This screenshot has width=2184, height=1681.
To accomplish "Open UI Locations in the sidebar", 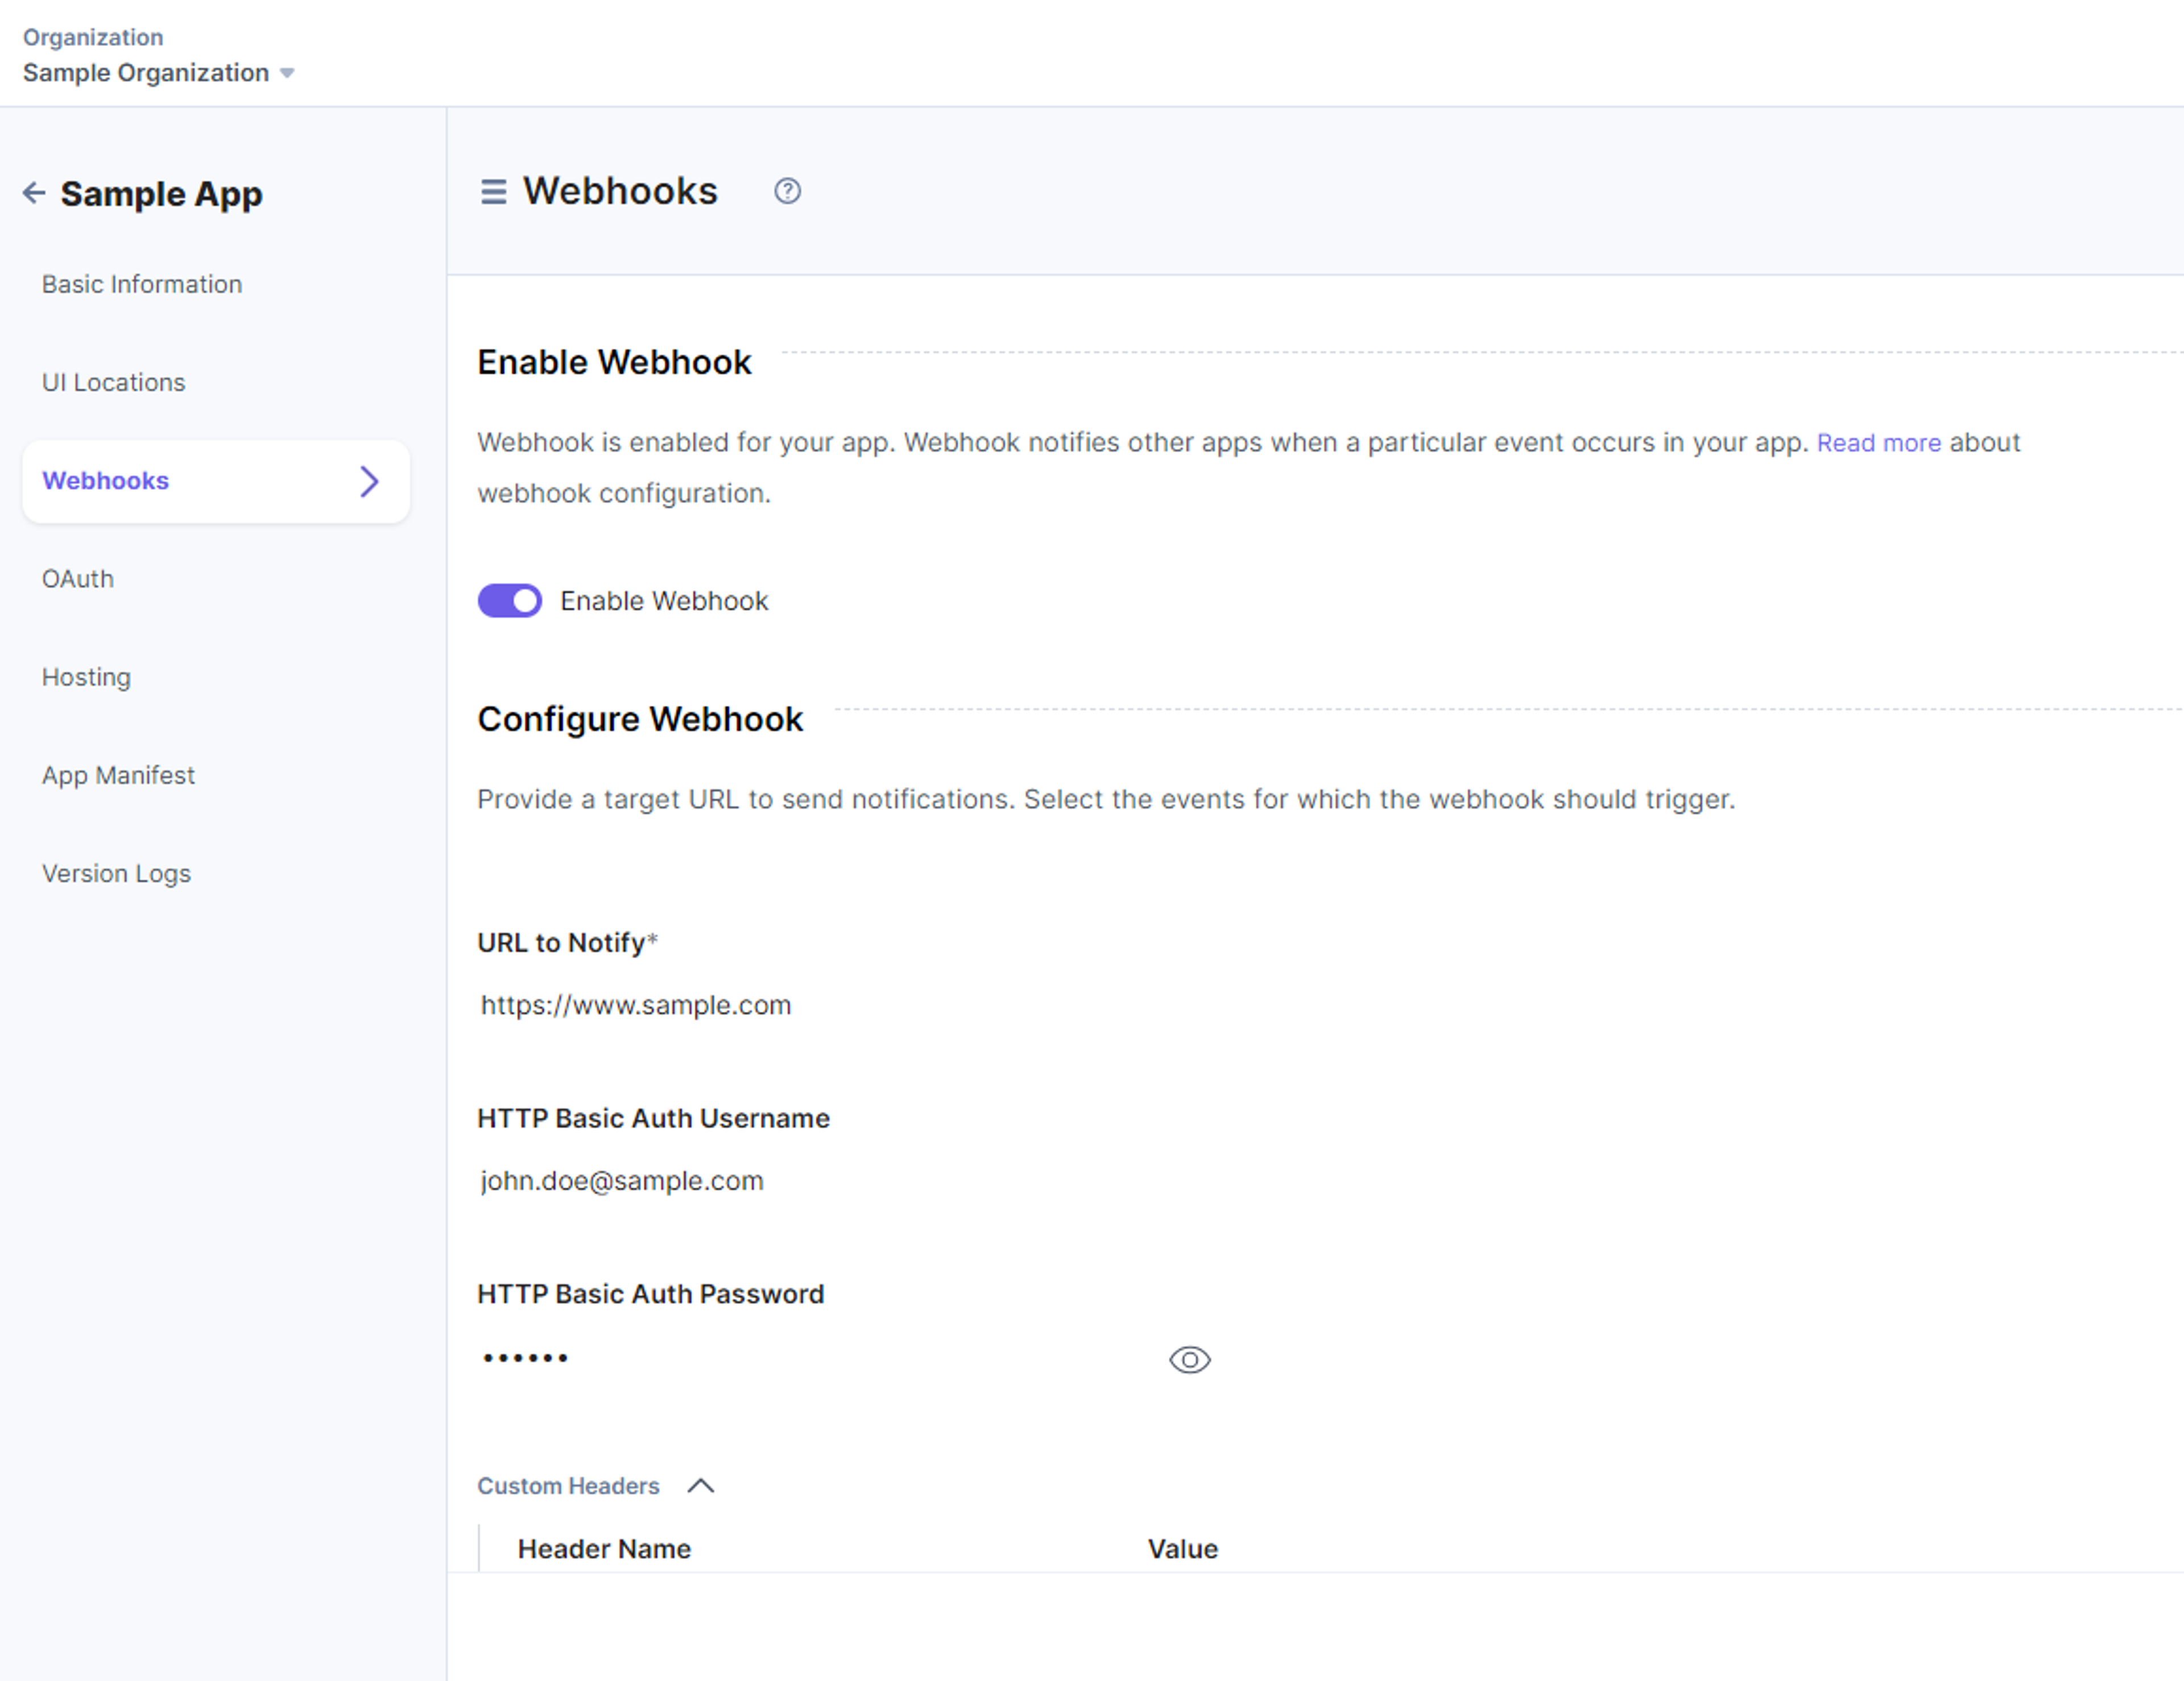I will (113, 382).
